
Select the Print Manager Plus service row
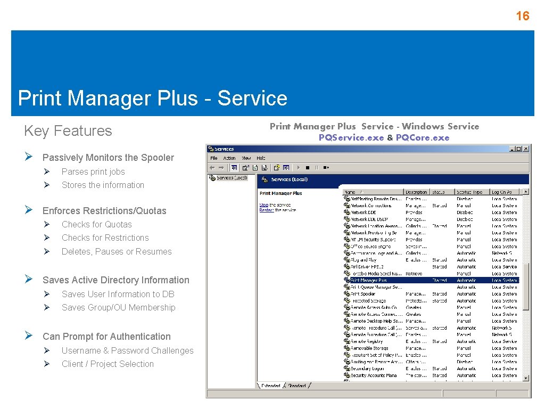point(431,280)
